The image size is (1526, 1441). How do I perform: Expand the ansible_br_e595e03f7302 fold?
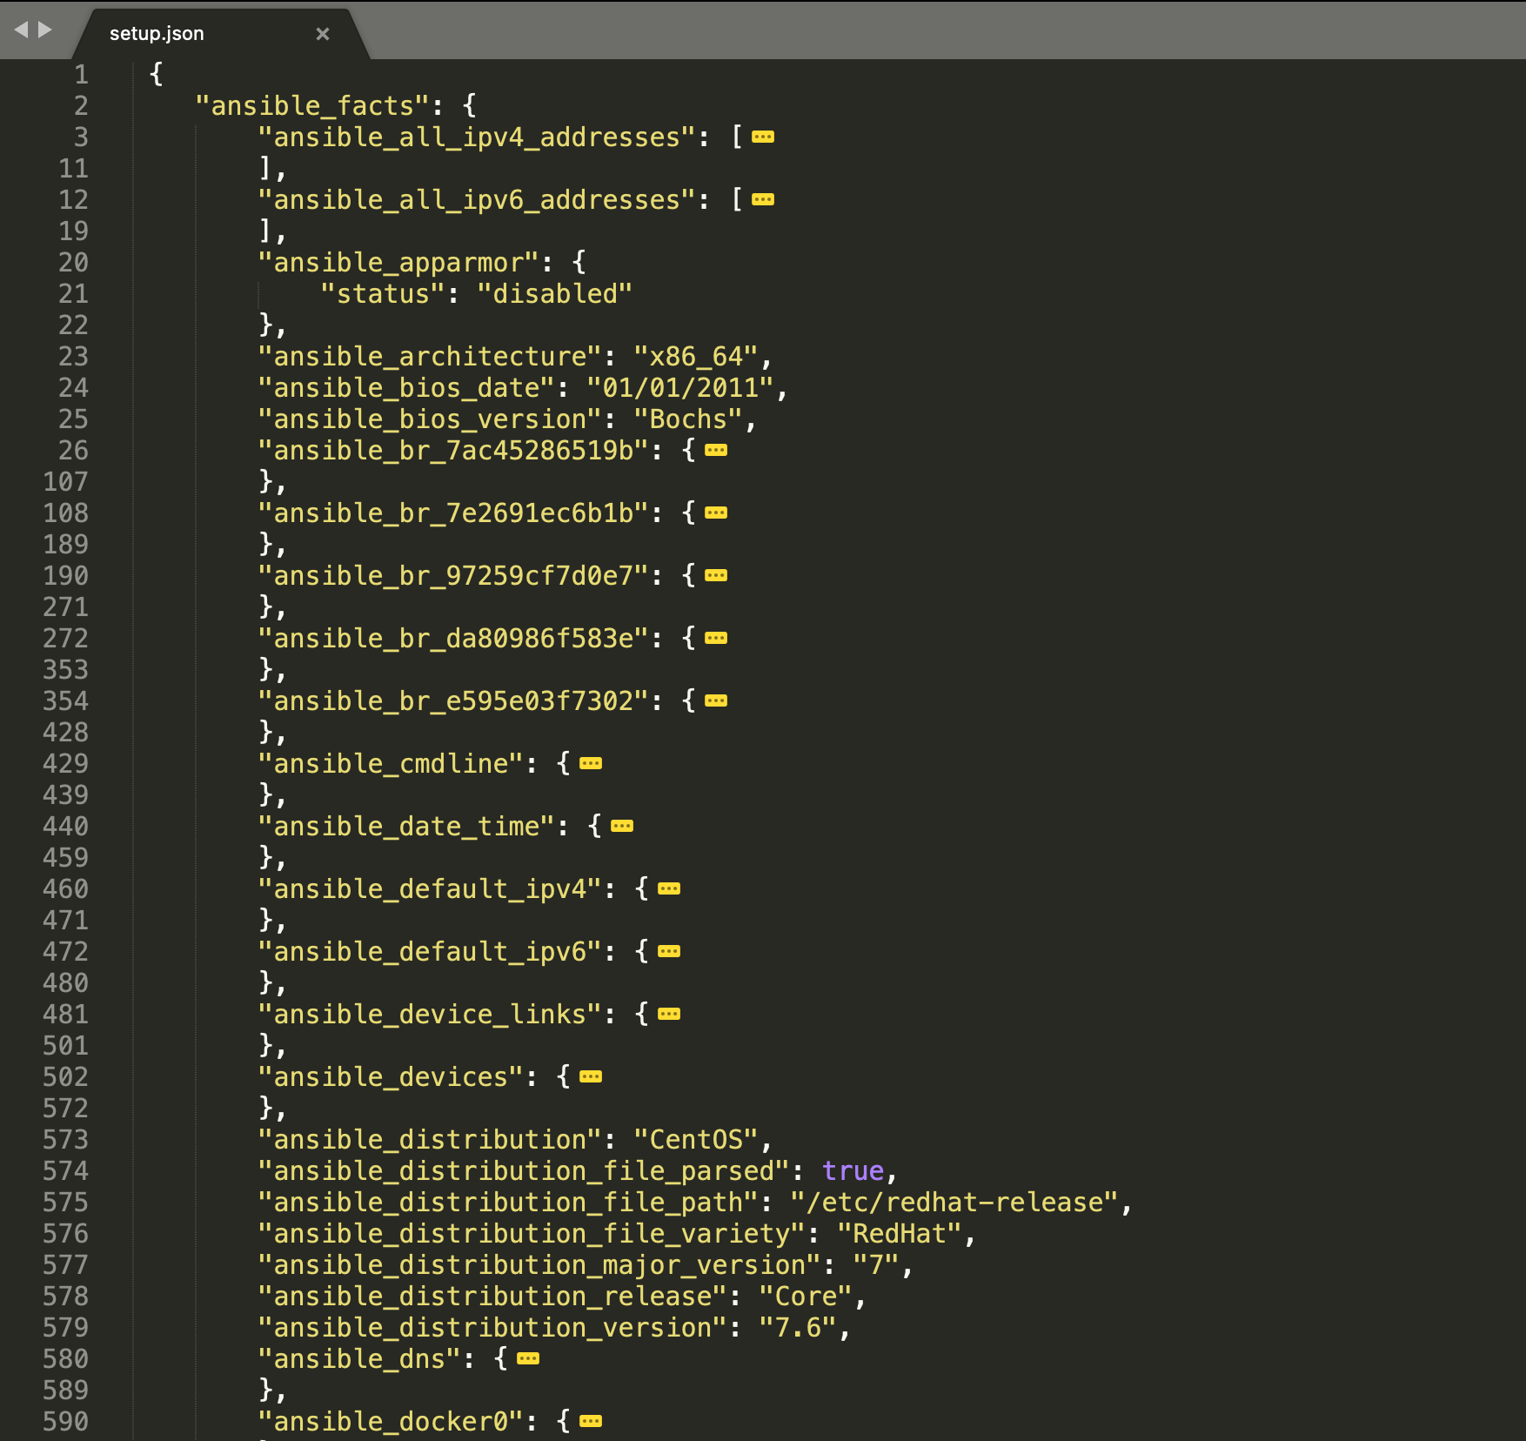715,700
